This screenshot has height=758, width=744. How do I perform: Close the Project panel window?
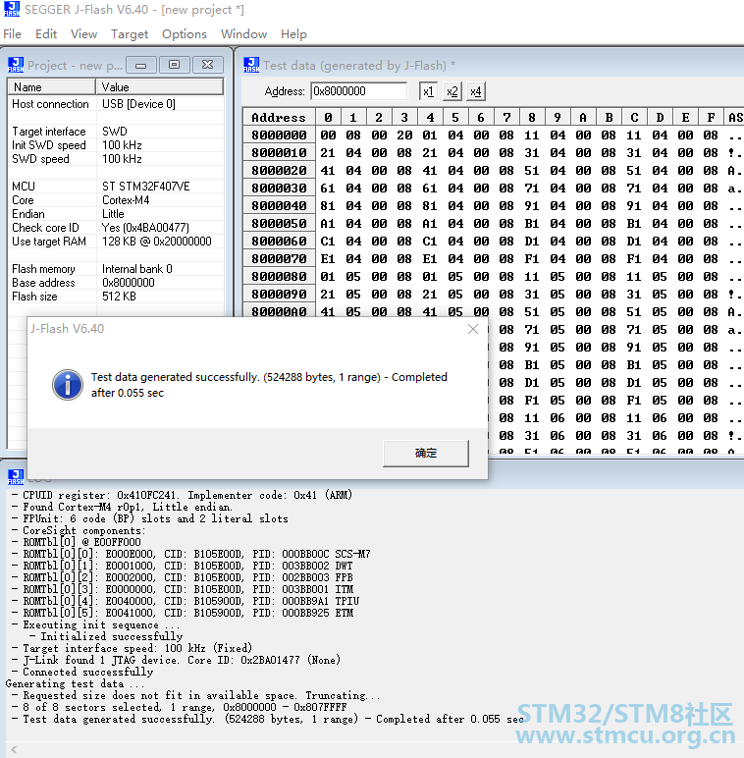208,65
